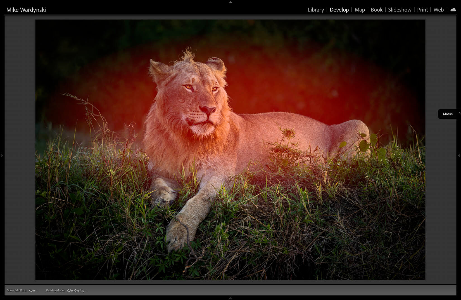Click the Auto edit pins value

[32, 290]
